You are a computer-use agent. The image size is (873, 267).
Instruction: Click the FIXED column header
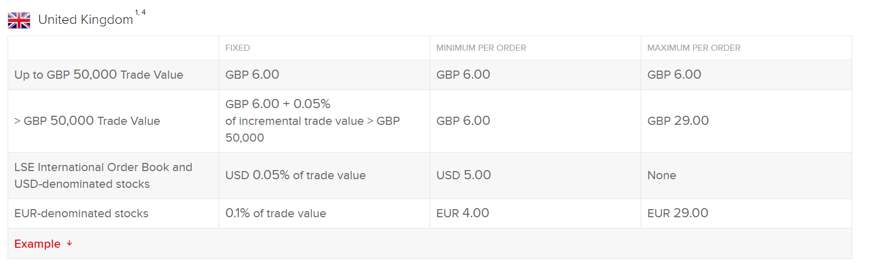pyautogui.click(x=237, y=48)
